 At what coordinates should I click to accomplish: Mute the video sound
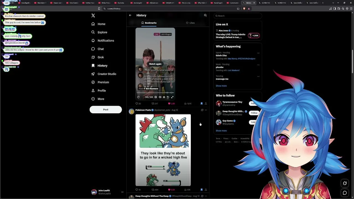pos(160,97)
